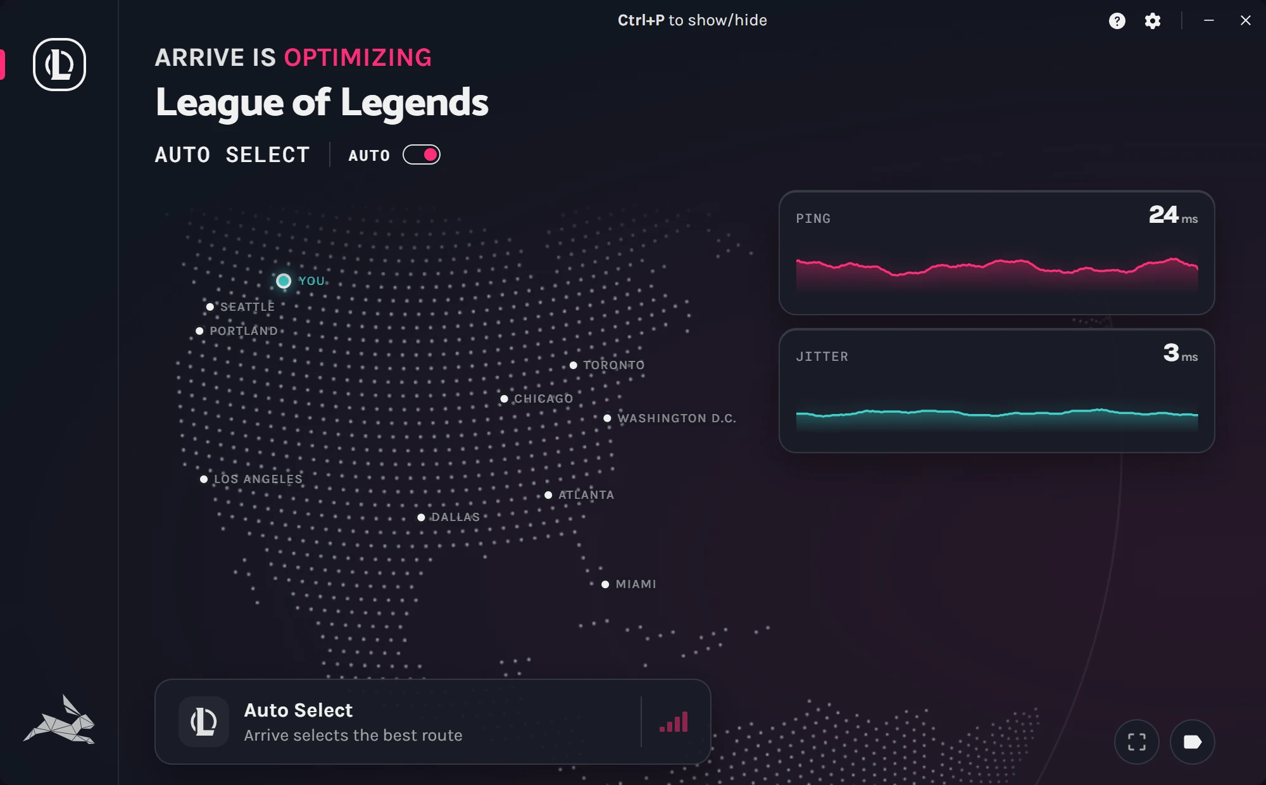
Task: Open help via the question mark icon
Action: click(1117, 21)
